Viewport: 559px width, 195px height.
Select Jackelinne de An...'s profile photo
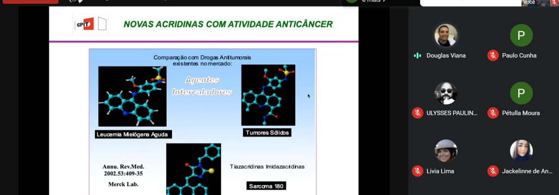[x=521, y=151]
